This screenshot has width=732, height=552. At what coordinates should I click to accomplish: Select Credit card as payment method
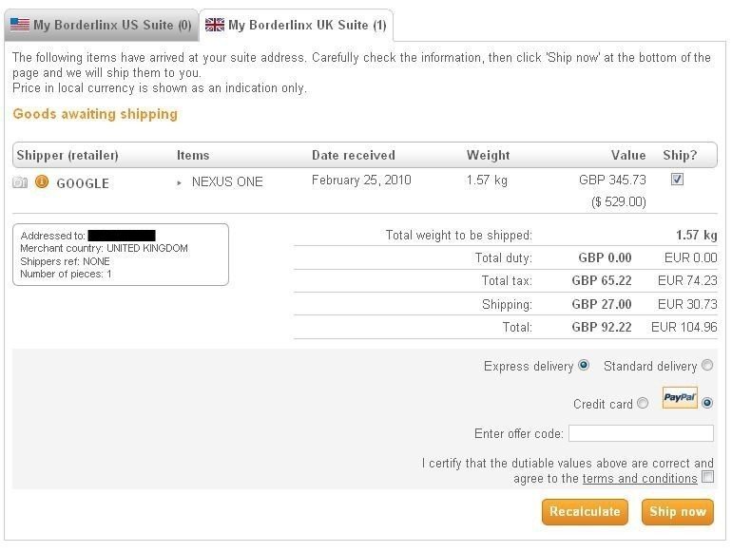point(643,403)
